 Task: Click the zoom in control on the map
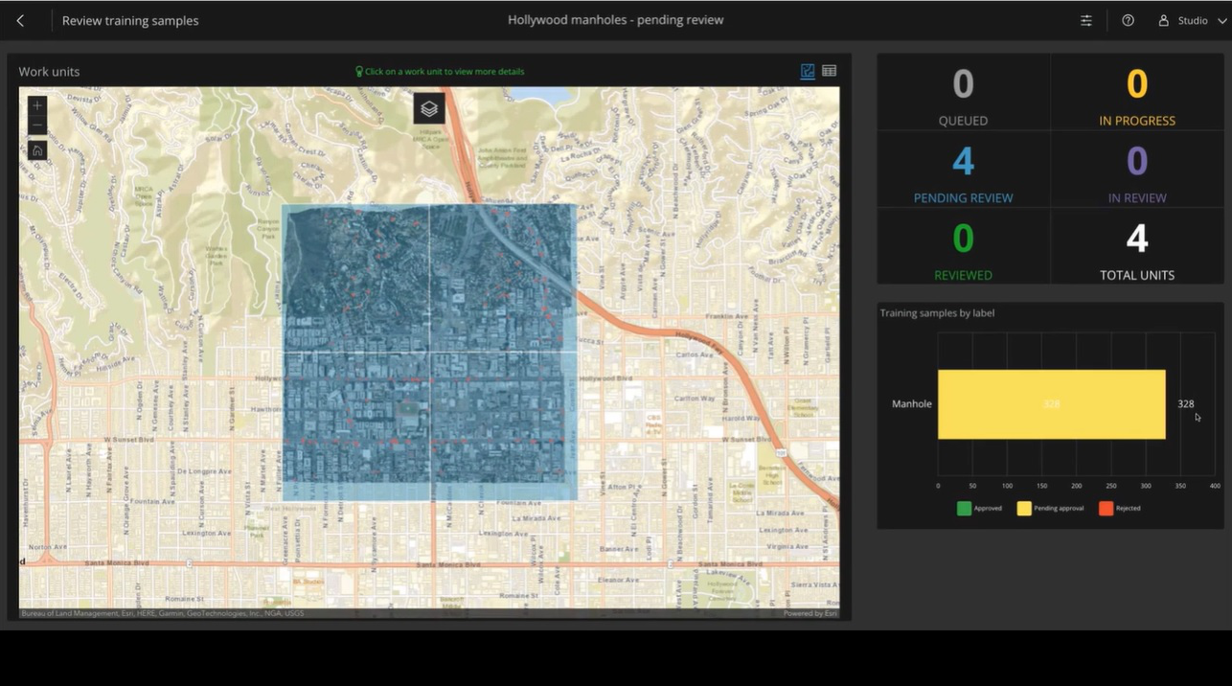(36, 105)
